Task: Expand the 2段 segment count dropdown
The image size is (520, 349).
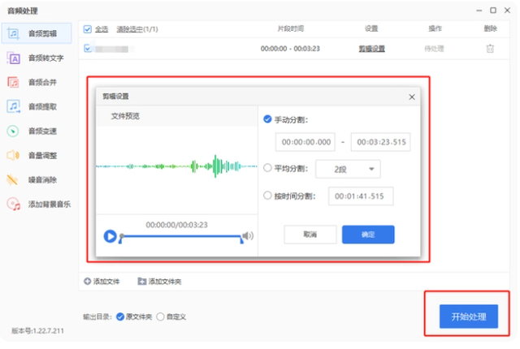Action: coord(348,169)
